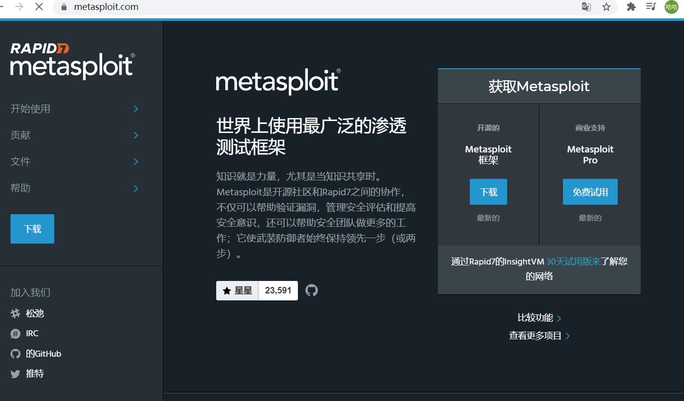Screen dimensions: 684x401
Task: Open the 30天试用版来 link
Action: pyautogui.click(x=573, y=261)
